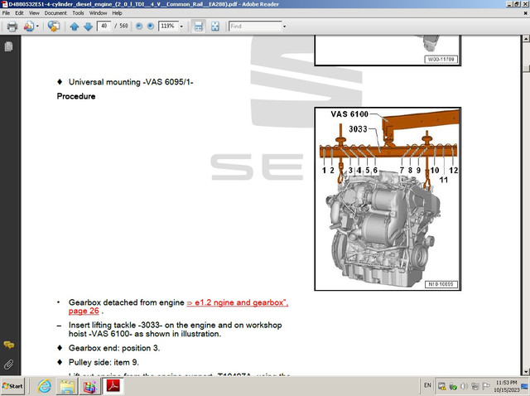Open the Comments panel in left sidebar
Screen dimensions: 530x396
coord(9,345)
